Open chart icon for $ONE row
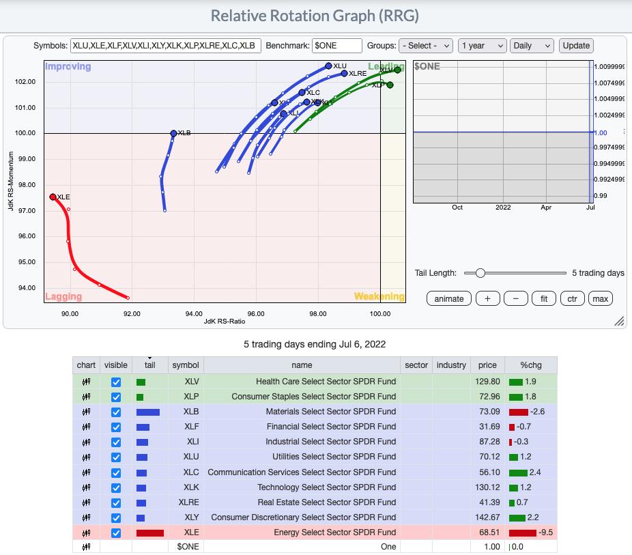 click(x=86, y=547)
